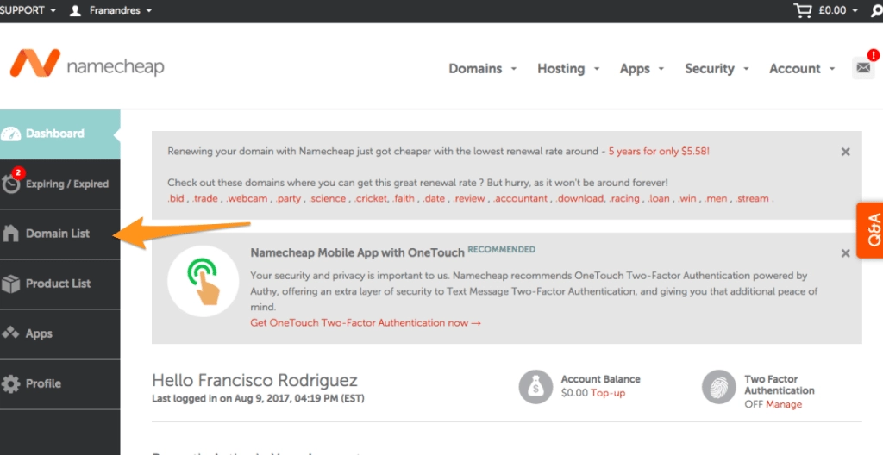Viewport: 883px width, 455px height.
Task: Click the .trade domain link
Action: coord(205,198)
